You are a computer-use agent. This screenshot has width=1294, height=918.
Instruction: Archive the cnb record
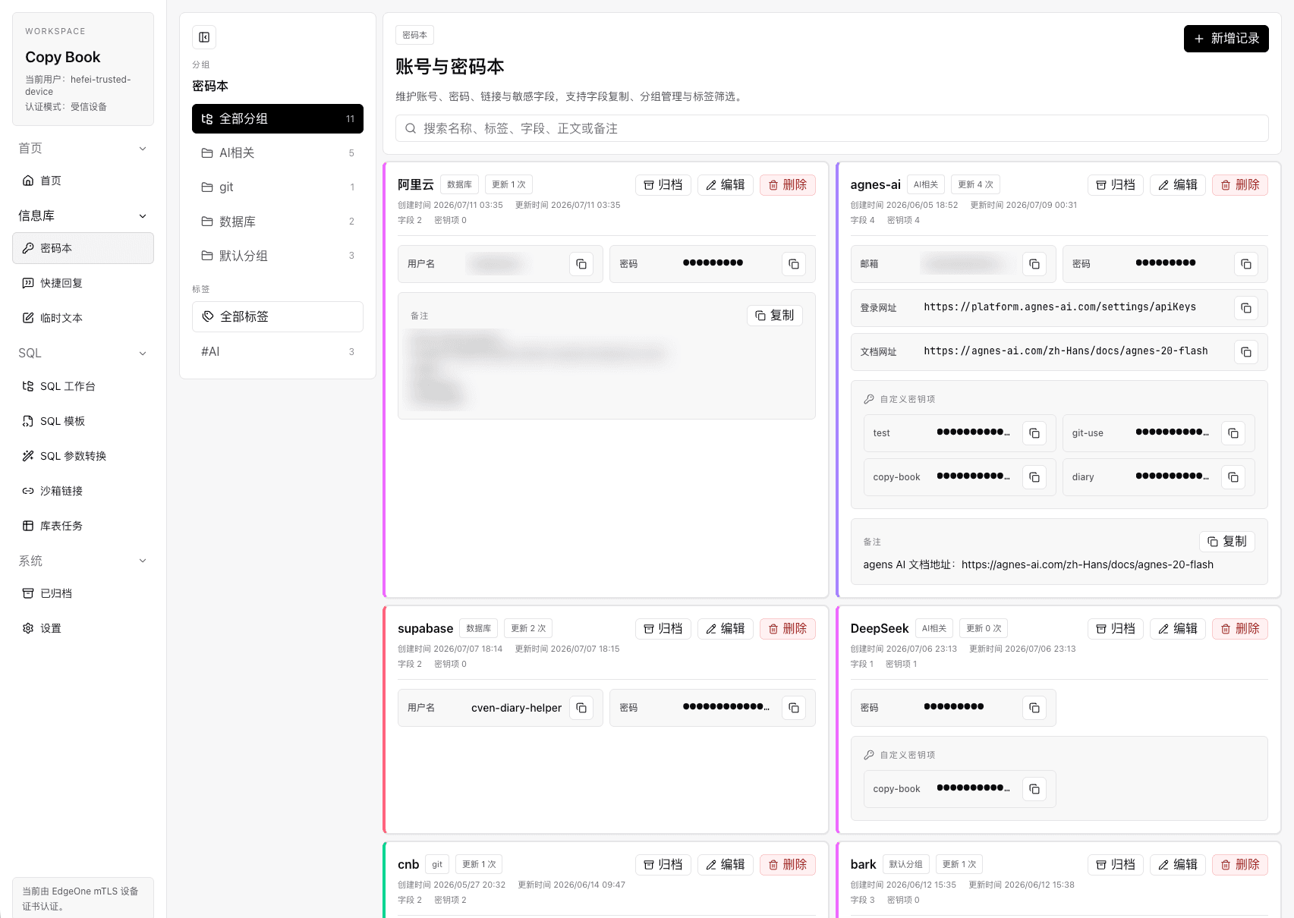[663, 865]
